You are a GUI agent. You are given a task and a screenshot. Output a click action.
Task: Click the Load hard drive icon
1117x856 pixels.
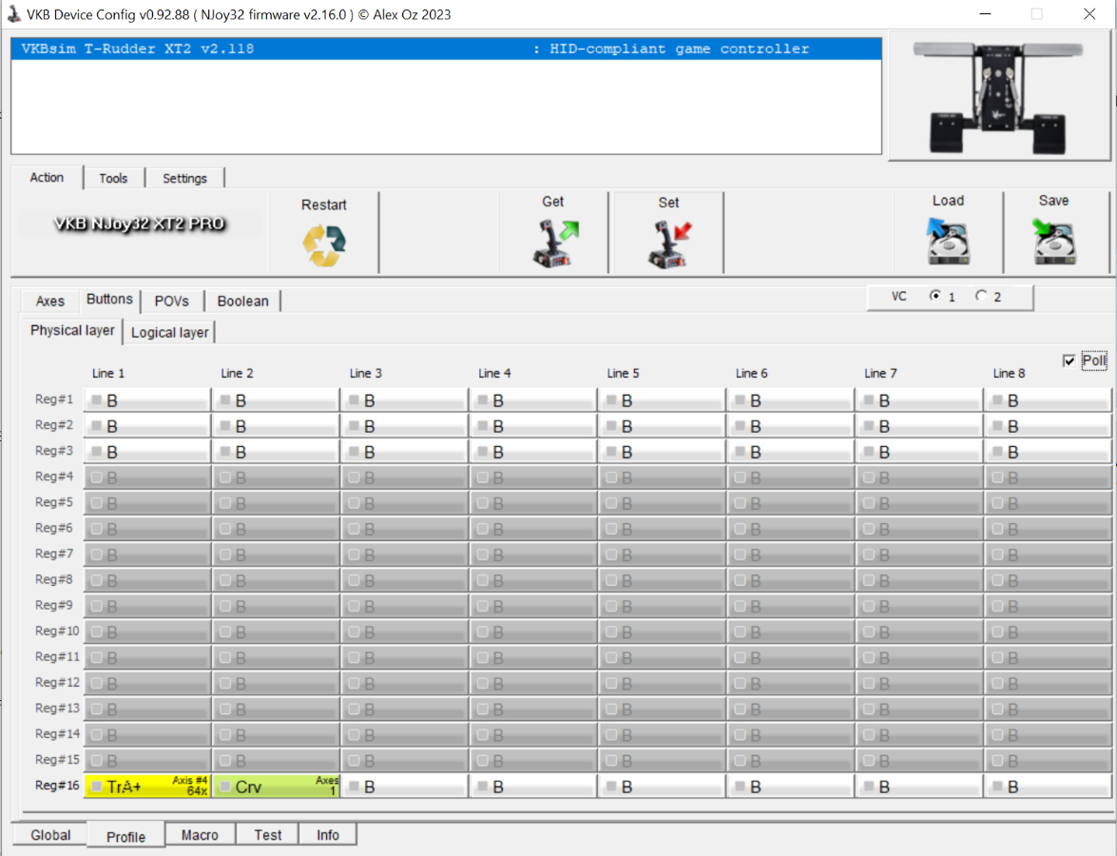pyautogui.click(x=948, y=241)
